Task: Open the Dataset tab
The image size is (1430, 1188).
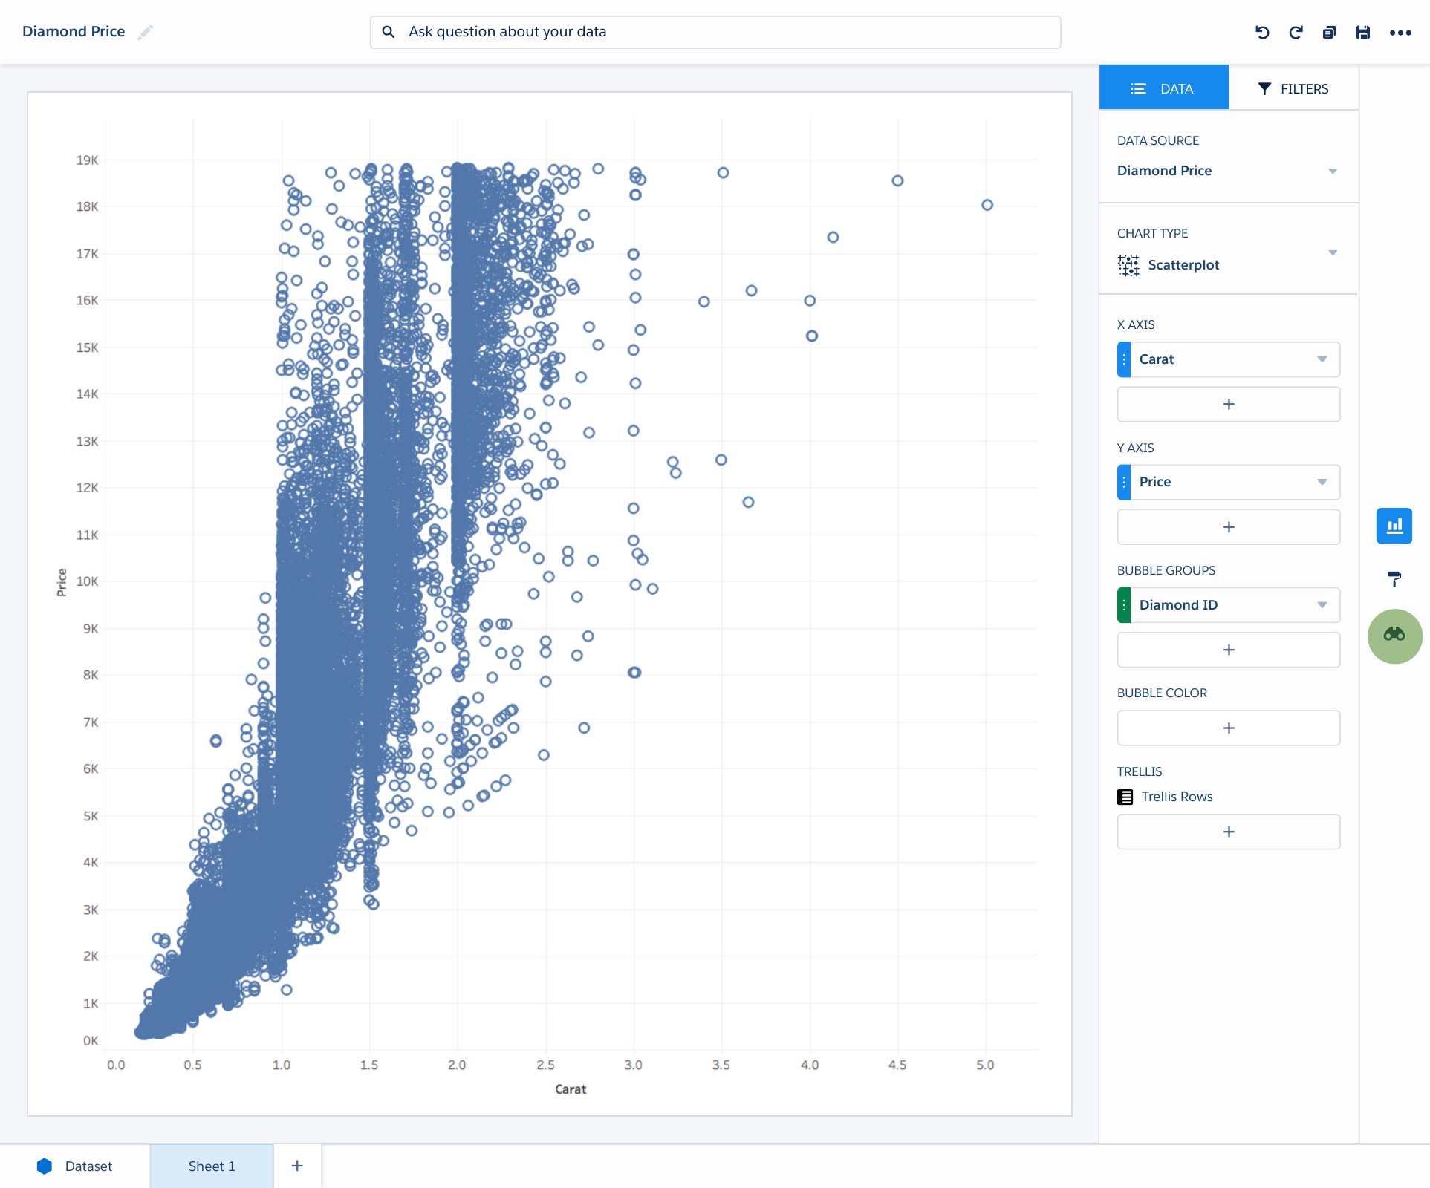Action: (x=75, y=1166)
